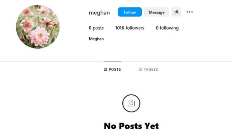The height and width of the screenshot is (140, 233).
Task: Switch to the POSTS tab
Action: [112, 69]
